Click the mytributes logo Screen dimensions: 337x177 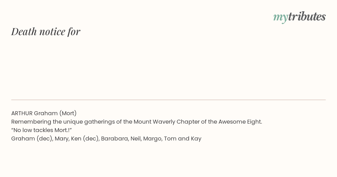coord(299,17)
